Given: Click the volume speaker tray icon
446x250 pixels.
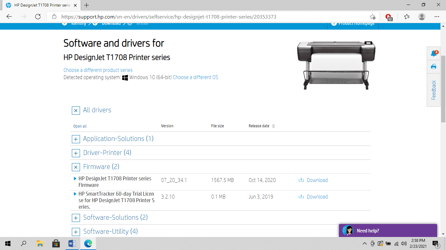Looking at the screenshot, I should pyautogui.click(x=404, y=243).
